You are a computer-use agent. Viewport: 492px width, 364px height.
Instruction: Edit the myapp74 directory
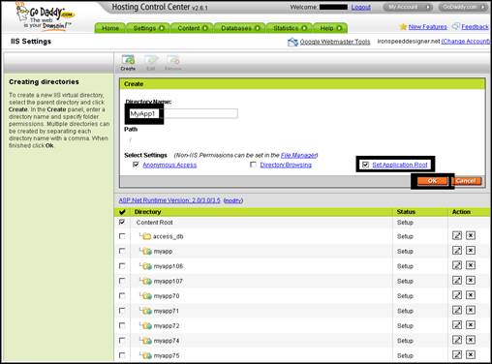click(457, 340)
